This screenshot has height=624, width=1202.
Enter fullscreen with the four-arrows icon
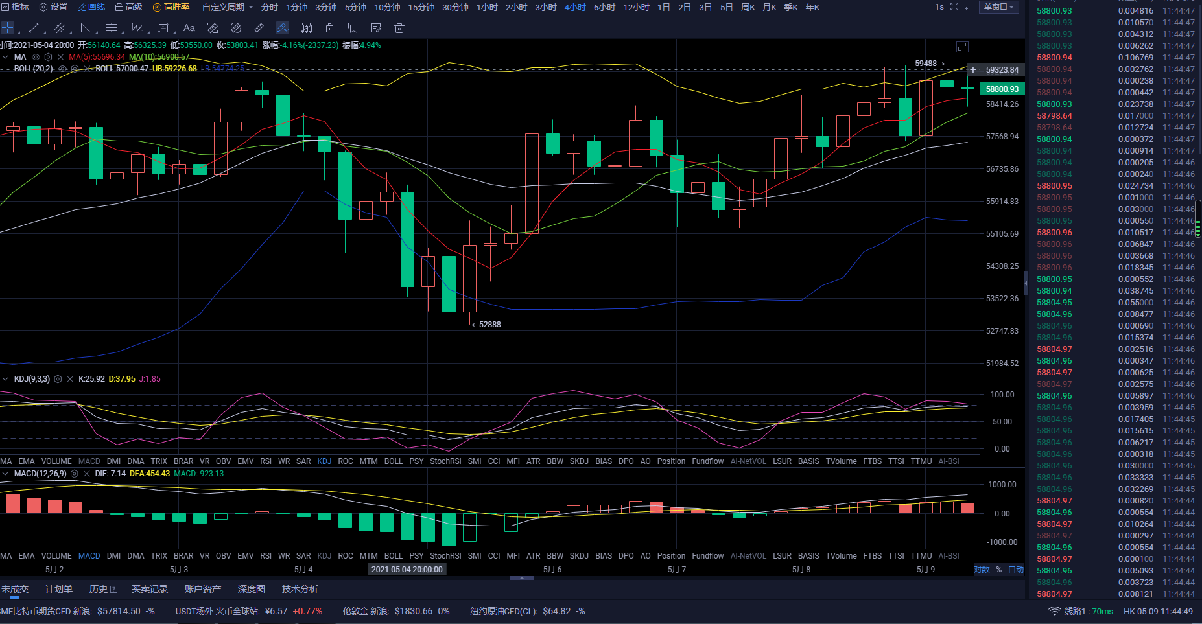(954, 6)
